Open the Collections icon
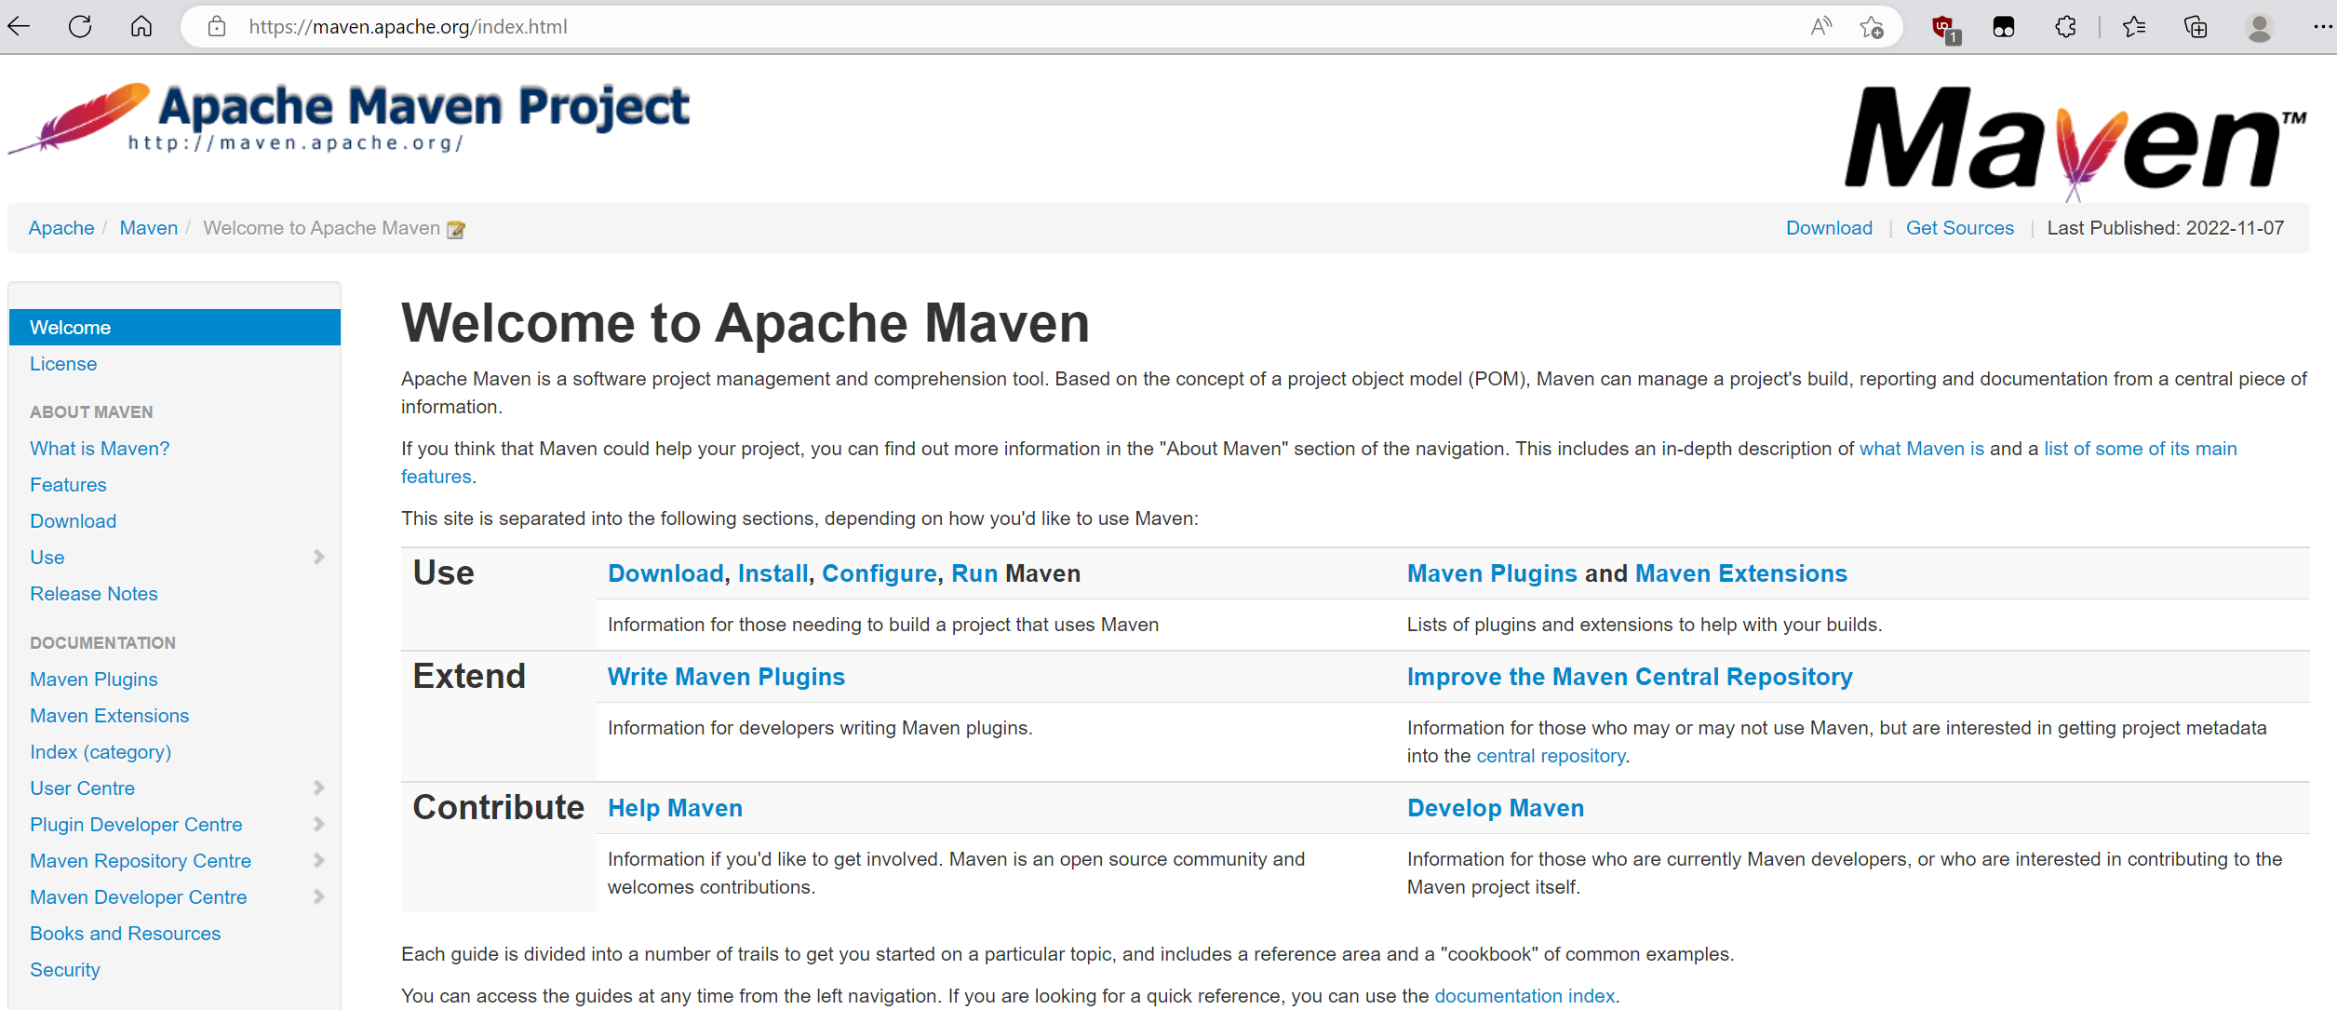Screen dimensions: 2337x1010 (2196, 27)
